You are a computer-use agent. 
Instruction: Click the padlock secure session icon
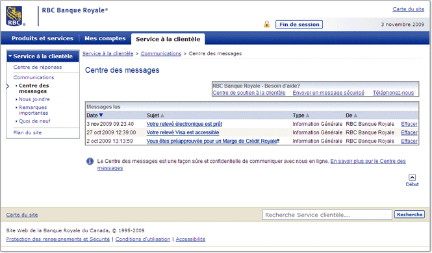[267, 24]
